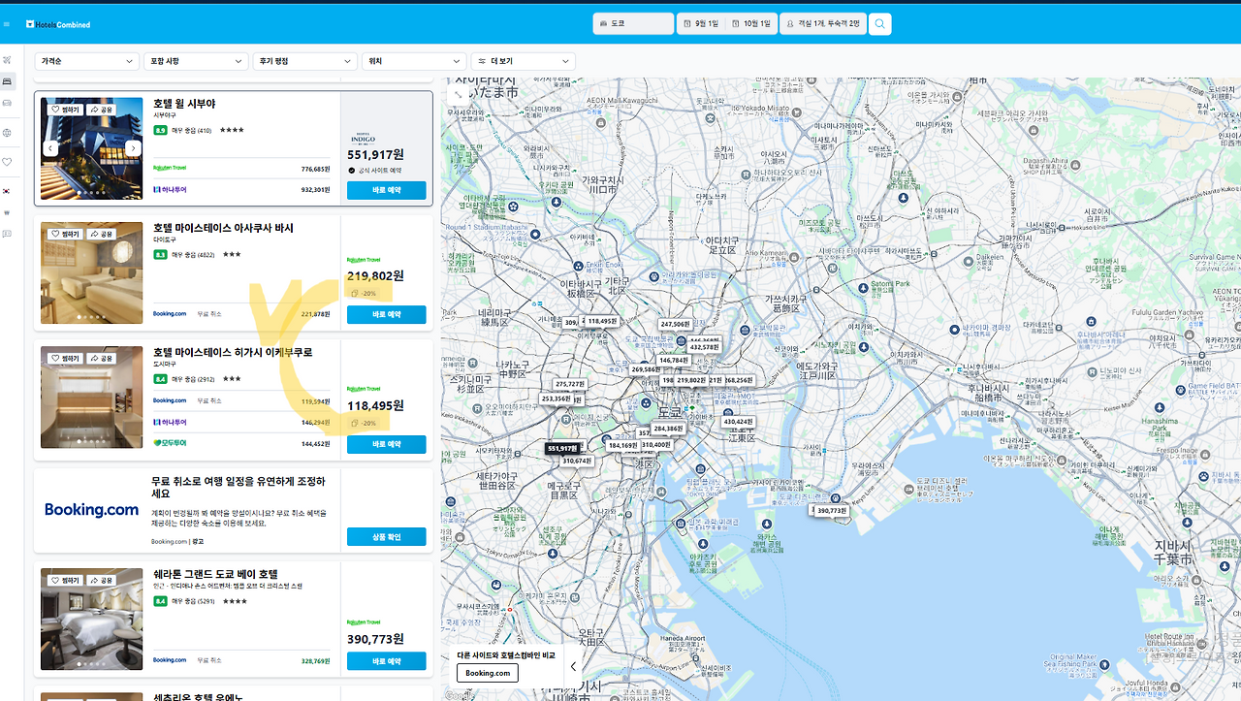Click the 쉐라톤 그랜드 도쿄 베이 room photo
Image resolution: width=1241 pixels, height=701 pixels.
[x=91, y=619]
